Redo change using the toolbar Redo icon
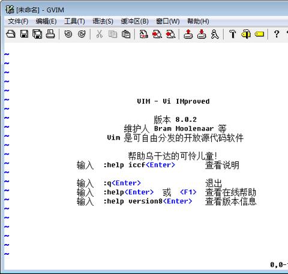Viewport: 288px width, 274px height. tap(82, 34)
